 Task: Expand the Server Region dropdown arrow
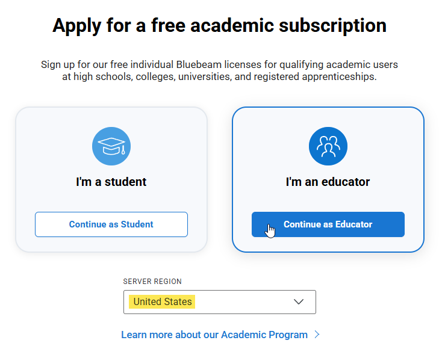[299, 302]
